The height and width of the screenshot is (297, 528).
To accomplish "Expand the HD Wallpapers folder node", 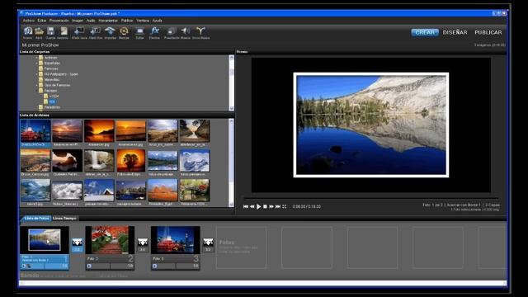I will tap(36, 74).
